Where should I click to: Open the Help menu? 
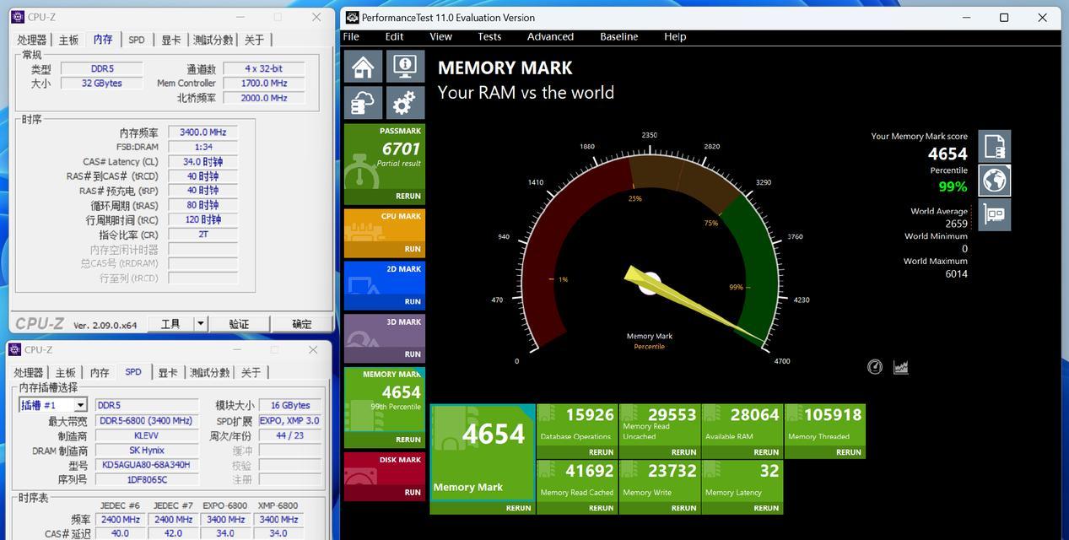(675, 36)
